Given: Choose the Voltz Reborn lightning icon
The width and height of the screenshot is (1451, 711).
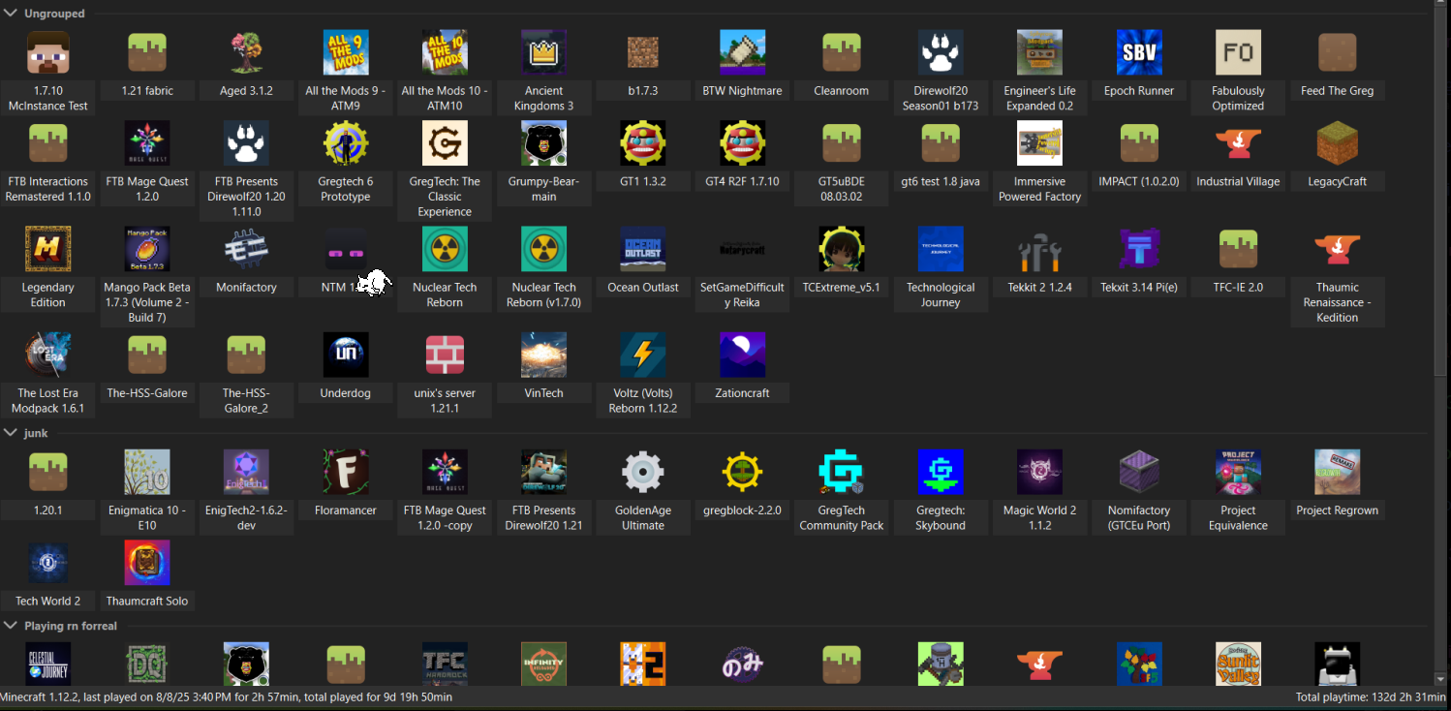Looking at the screenshot, I should [643, 355].
